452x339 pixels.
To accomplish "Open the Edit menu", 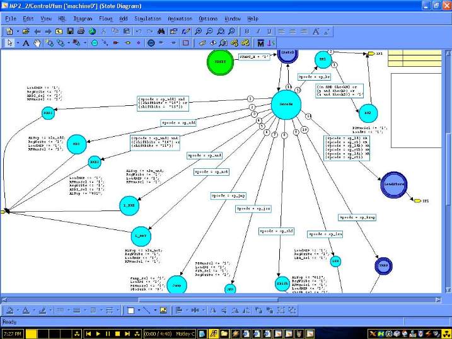I will [x=28, y=18].
